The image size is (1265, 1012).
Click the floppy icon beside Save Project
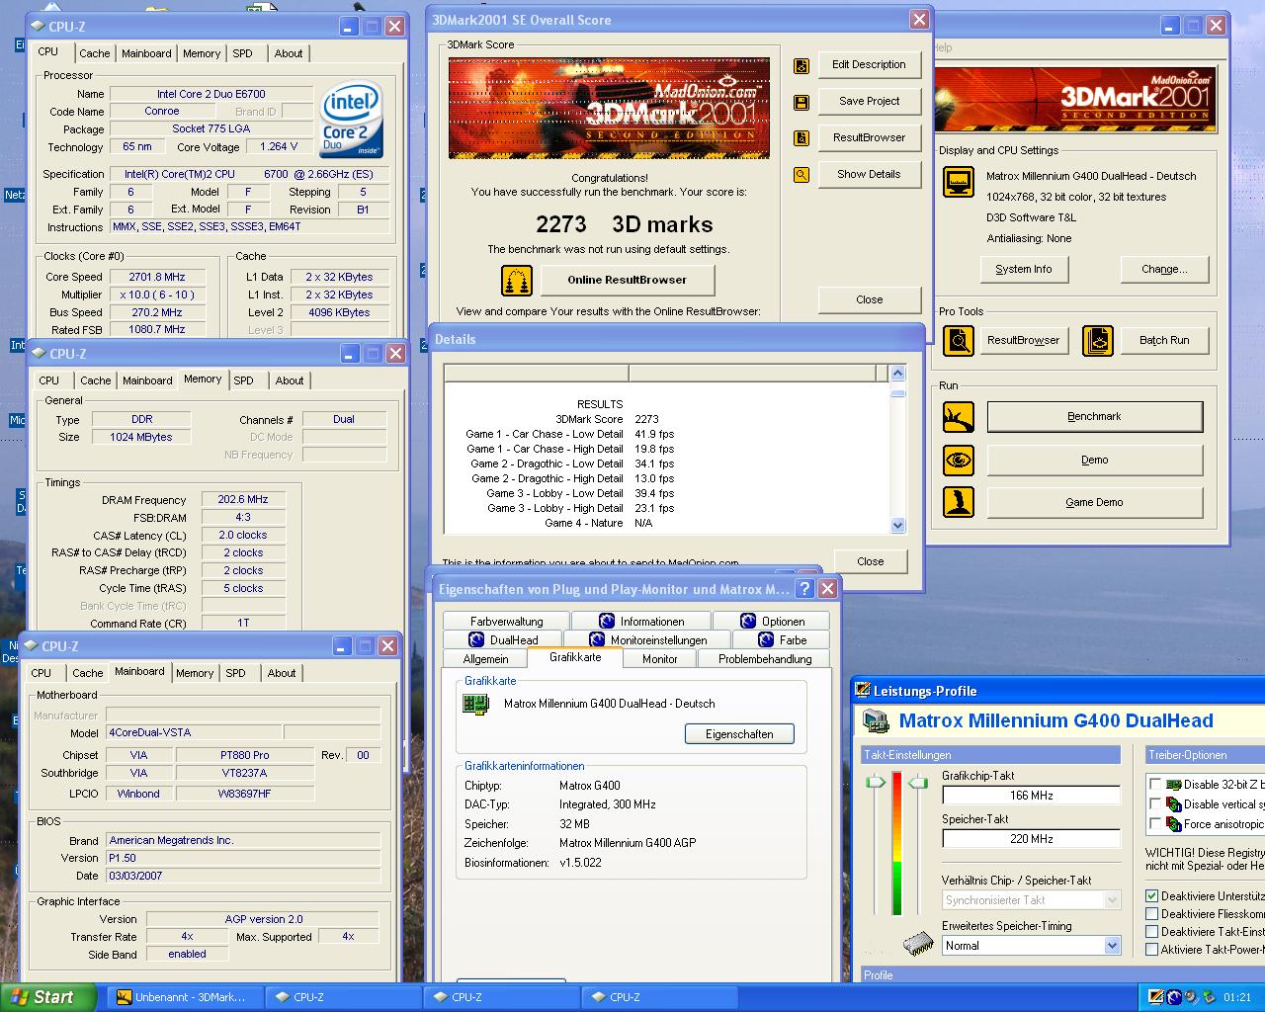(x=801, y=102)
